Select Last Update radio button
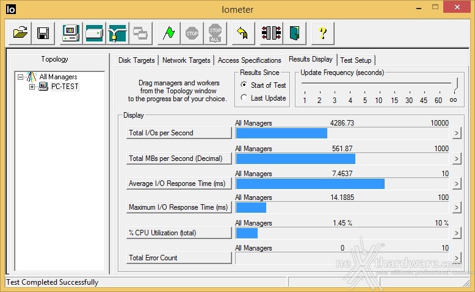 [x=244, y=98]
